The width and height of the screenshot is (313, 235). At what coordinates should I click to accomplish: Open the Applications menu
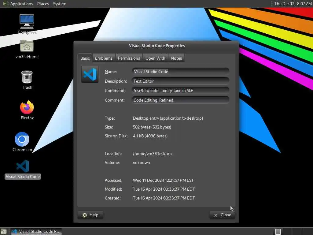(22, 4)
